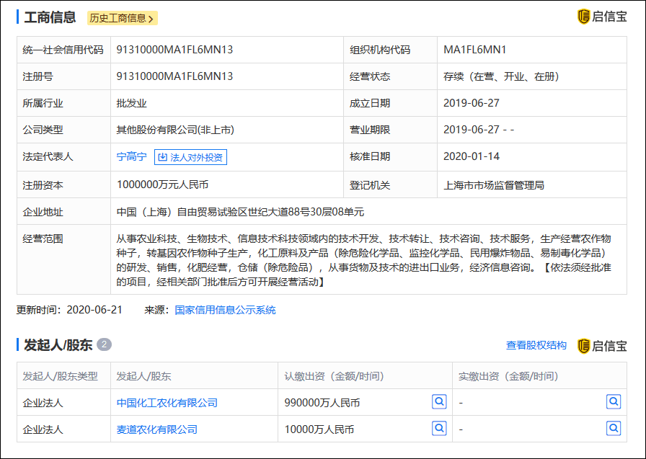Click the 启信宝 logo beside 查看股权结构
This screenshot has height=459, width=646.
coord(602,346)
